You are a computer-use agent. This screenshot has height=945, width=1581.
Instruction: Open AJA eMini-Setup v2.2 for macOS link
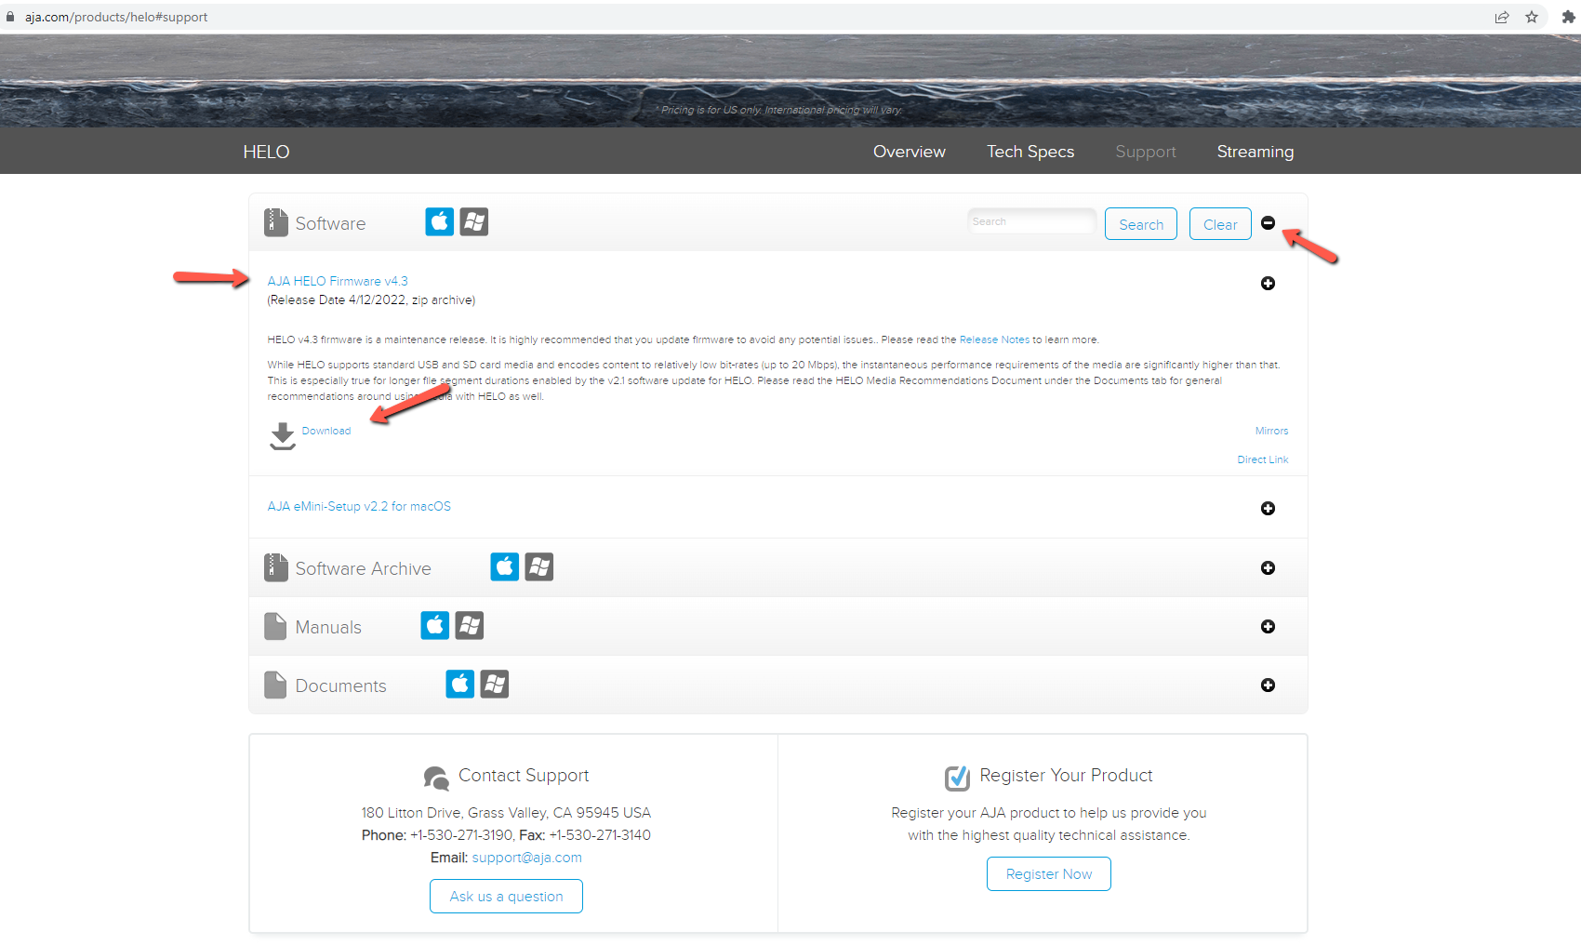click(359, 506)
